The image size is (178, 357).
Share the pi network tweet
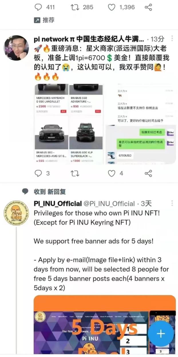(x=148, y=173)
